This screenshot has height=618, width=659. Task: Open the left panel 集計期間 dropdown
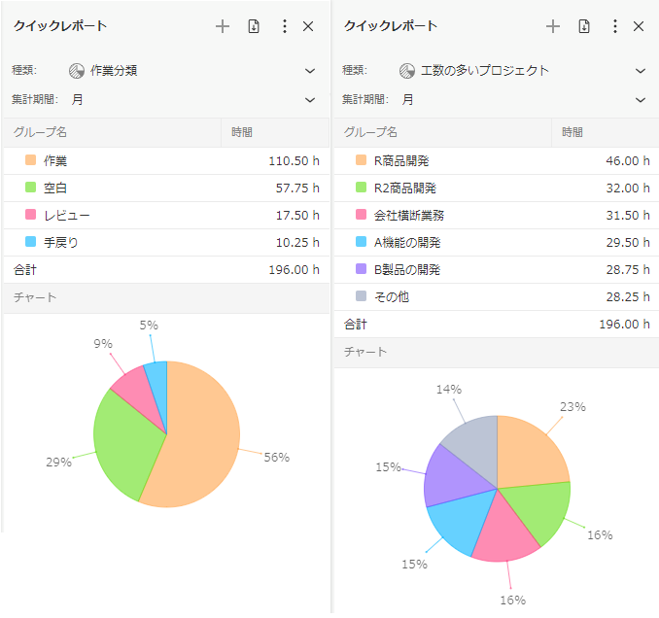click(x=309, y=99)
